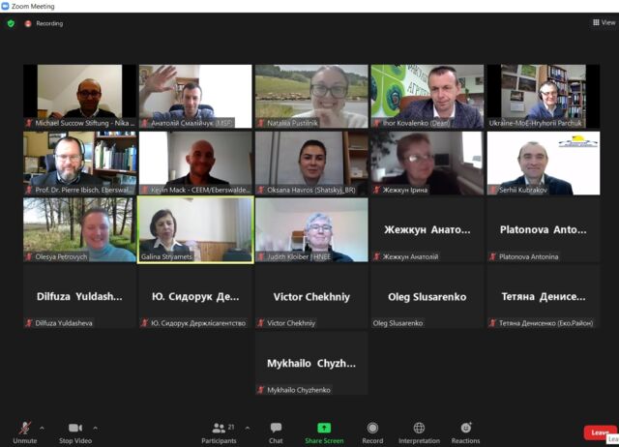
Task: Click the red Leave button
Action: 600,432
